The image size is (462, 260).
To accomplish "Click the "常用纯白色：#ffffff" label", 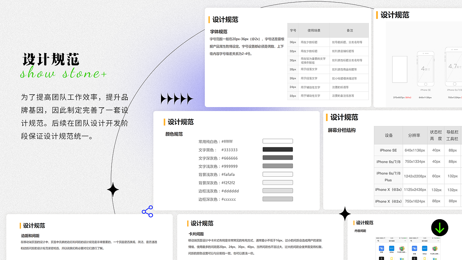I will pos(215,142).
